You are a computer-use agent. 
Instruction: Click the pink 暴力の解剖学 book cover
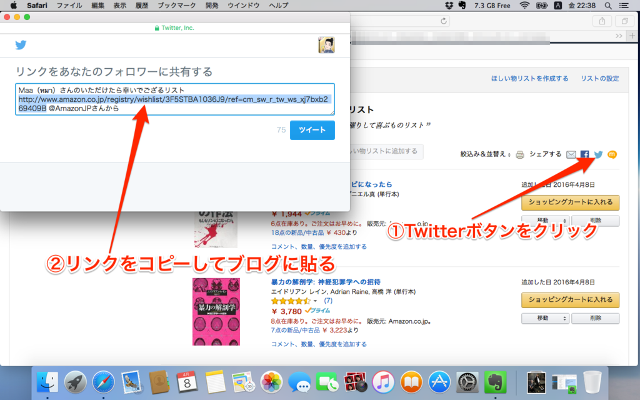(216, 312)
